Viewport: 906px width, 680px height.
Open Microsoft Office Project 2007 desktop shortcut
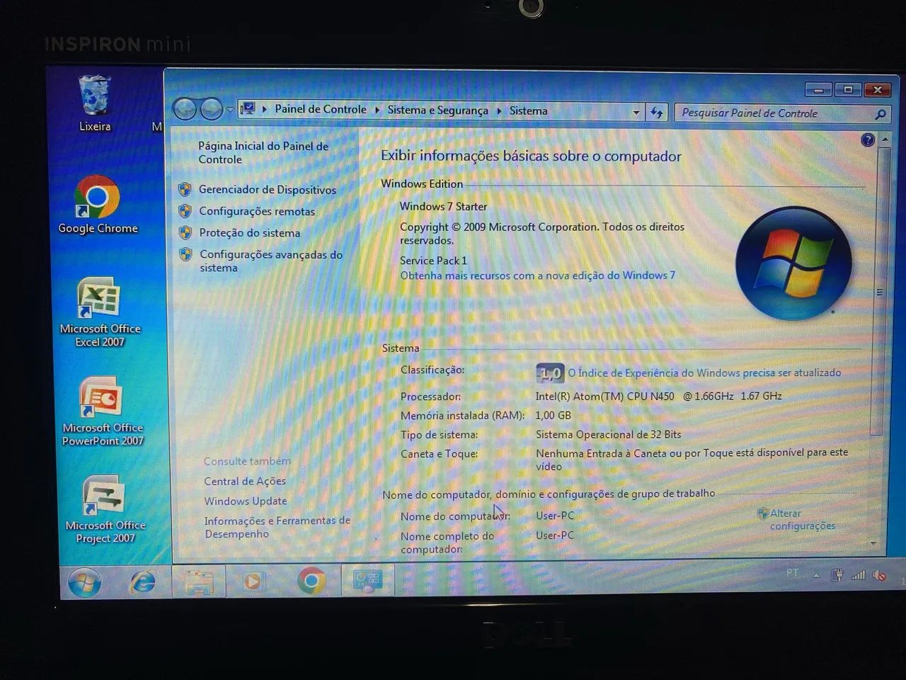pyautogui.click(x=105, y=509)
